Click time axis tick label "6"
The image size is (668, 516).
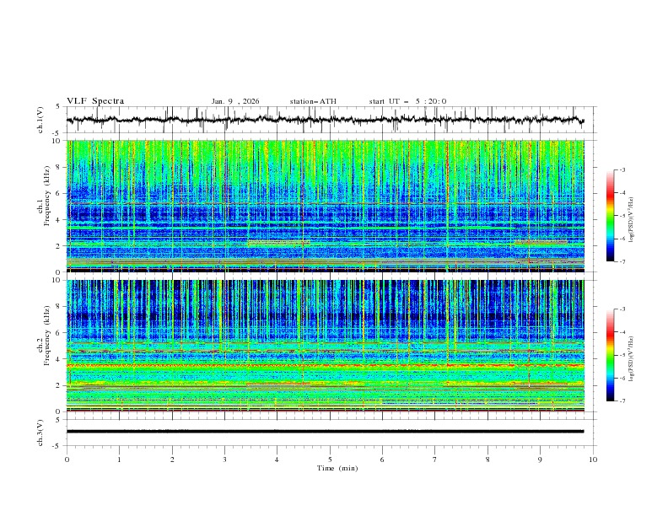[x=382, y=460]
